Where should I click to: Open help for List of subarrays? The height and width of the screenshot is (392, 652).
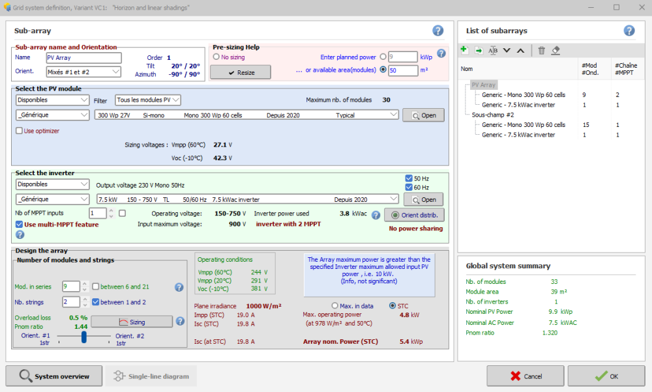629,31
